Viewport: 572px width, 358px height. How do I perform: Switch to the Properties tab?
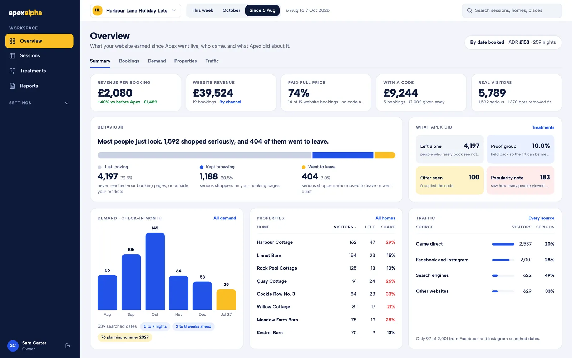click(186, 61)
